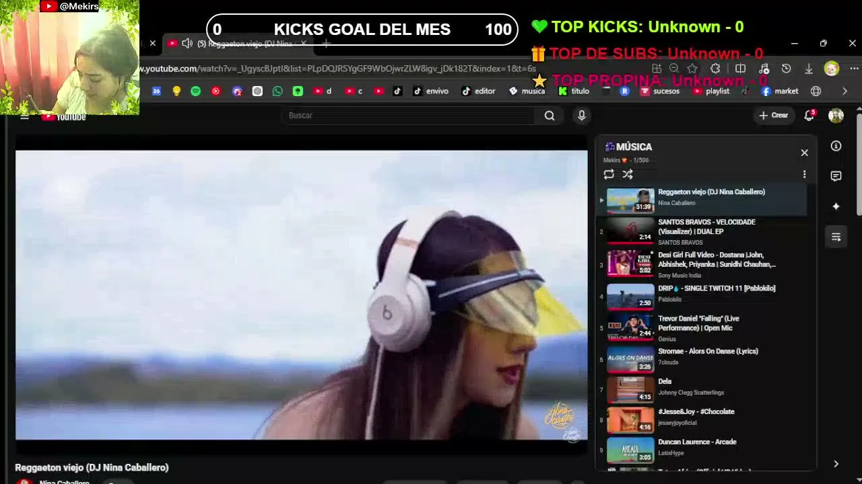This screenshot has width=862, height=484.
Task: Open browser history clock icon
Action: [x=786, y=69]
